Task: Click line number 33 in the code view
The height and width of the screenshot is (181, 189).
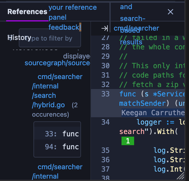Action: [105, 94]
